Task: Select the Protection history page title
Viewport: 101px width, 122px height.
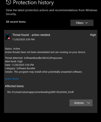Action: [33, 3]
